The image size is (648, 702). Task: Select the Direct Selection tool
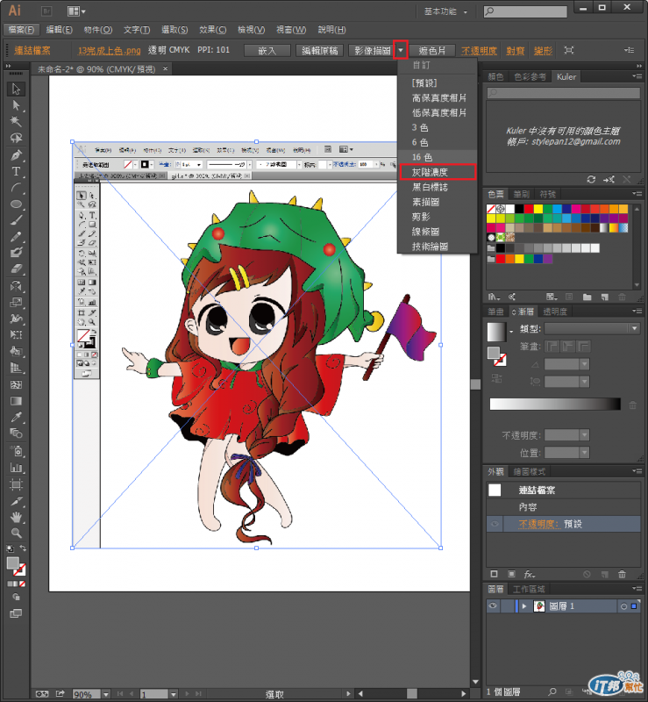tap(16, 105)
